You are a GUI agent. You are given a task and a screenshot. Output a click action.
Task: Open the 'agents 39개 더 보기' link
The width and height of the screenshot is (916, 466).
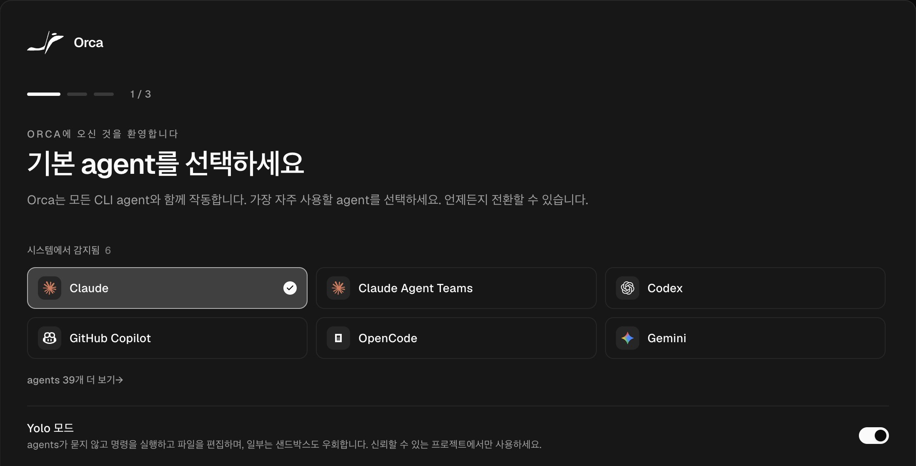pyautogui.click(x=75, y=380)
